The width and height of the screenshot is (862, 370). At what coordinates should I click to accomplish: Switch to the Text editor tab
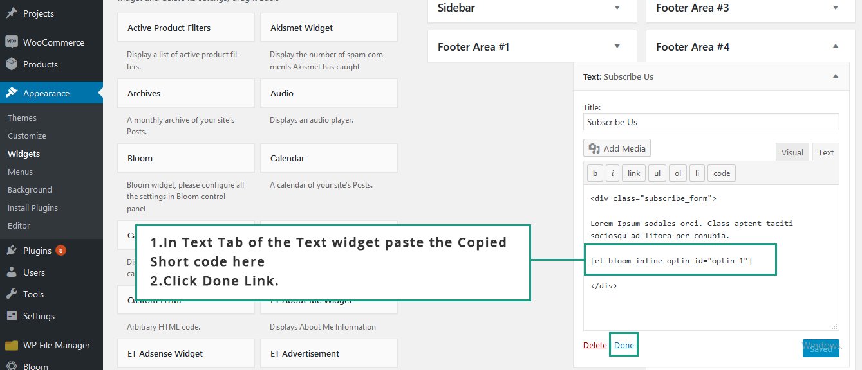pyautogui.click(x=826, y=152)
